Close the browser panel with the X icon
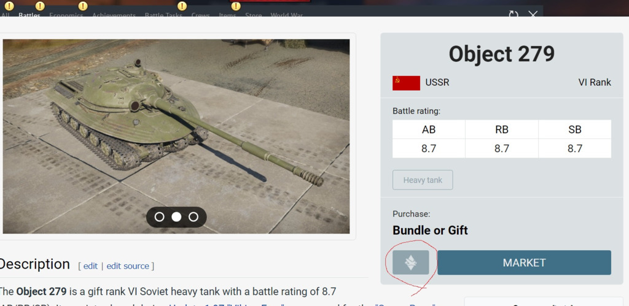This screenshot has width=629, height=306. click(x=533, y=15)
